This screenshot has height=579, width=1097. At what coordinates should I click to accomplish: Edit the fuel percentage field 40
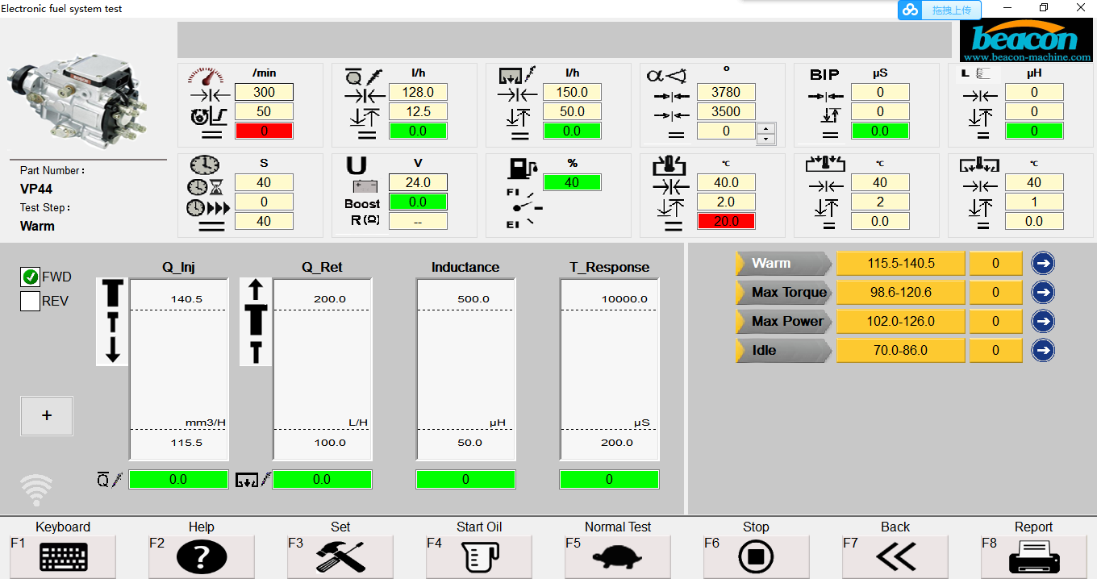(x=572, y=182)
